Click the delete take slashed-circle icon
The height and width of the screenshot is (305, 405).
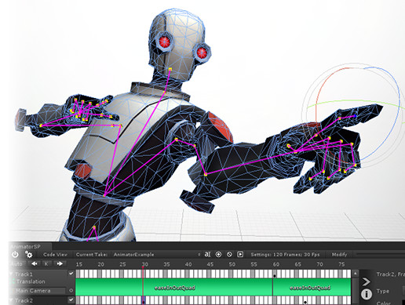[x=229, y=254]
